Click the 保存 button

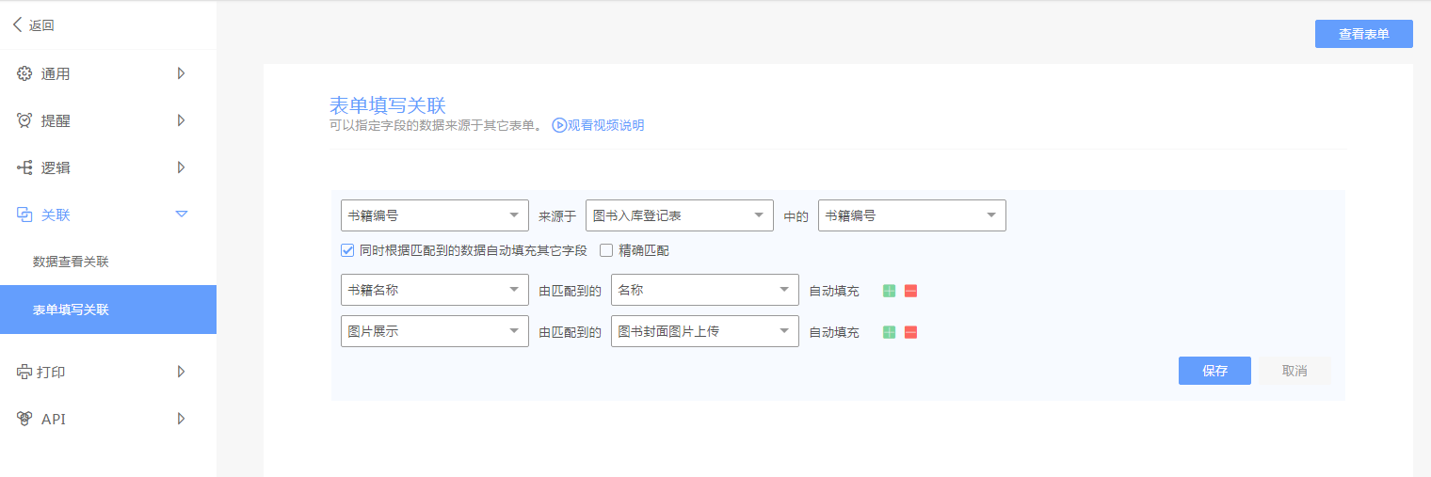click(x=1214, y=371)
